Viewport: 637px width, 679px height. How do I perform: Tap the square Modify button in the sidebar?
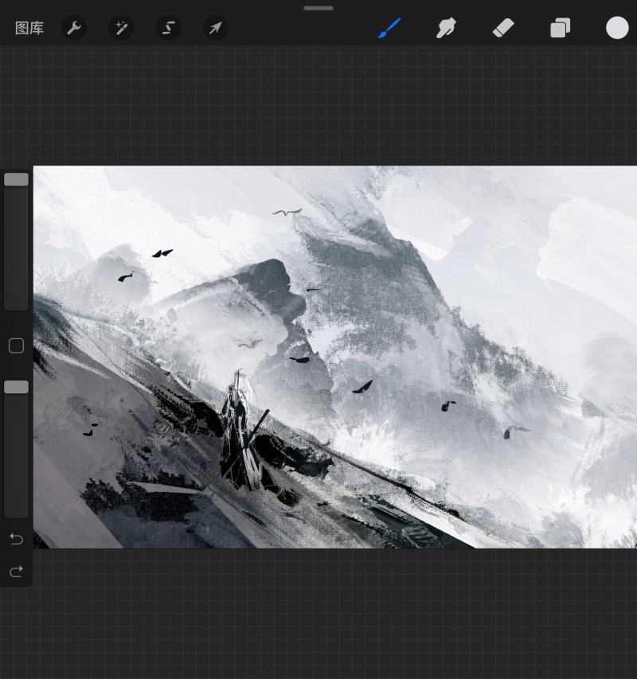(x=17, y=345)
